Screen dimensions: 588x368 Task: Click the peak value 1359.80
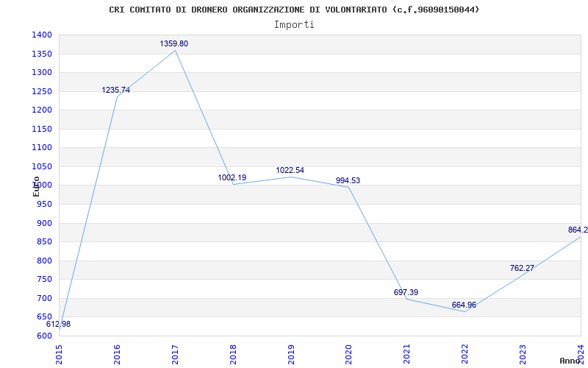click(174, 43)
